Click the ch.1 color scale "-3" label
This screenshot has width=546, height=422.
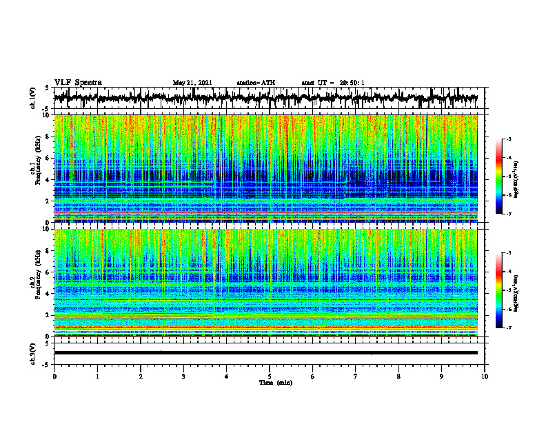pyautogui.click(x=509, y=139)
